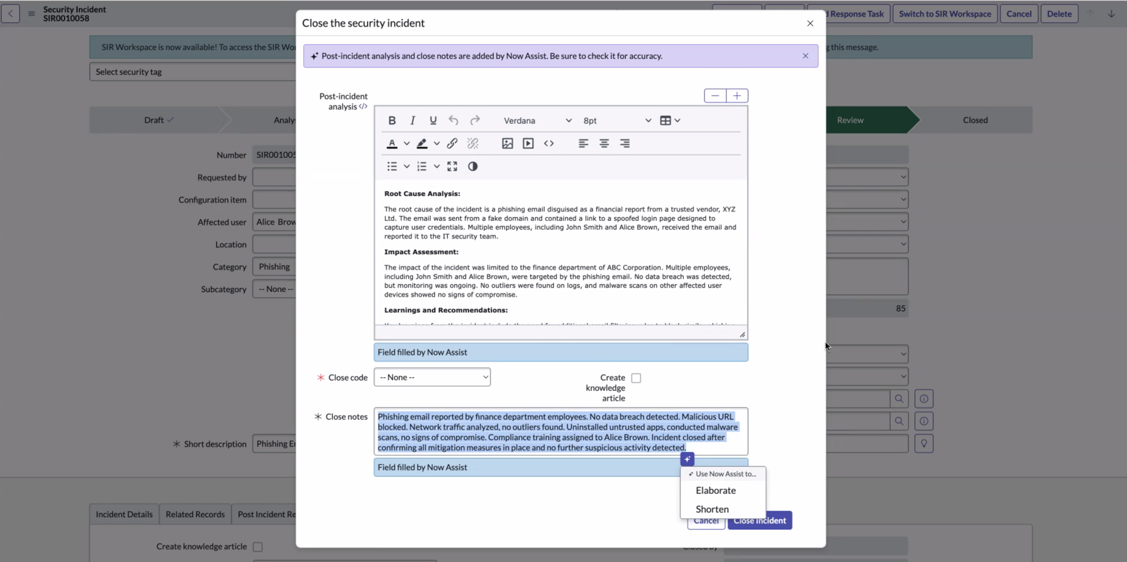Toggle bold formatting in the editor
1127x562 pixels.
[392, 120]
